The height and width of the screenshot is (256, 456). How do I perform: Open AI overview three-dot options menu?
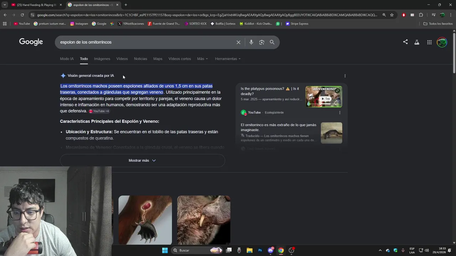[345, 76]
